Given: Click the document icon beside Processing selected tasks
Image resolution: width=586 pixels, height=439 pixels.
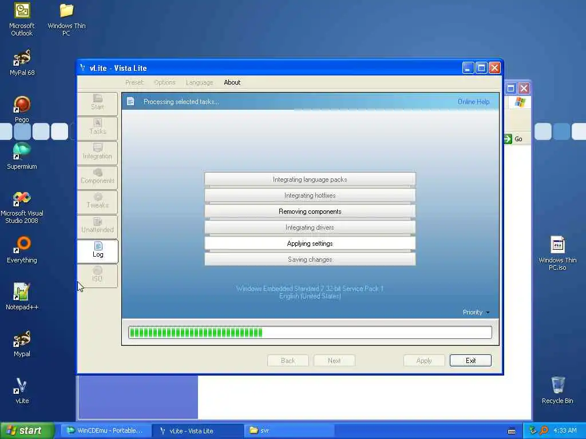Looking at the screenshot, I should [130, 101].
